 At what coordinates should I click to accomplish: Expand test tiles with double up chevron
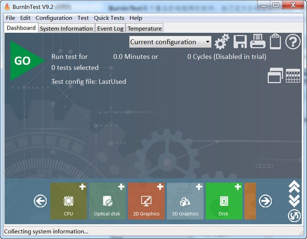pos(294,187)
